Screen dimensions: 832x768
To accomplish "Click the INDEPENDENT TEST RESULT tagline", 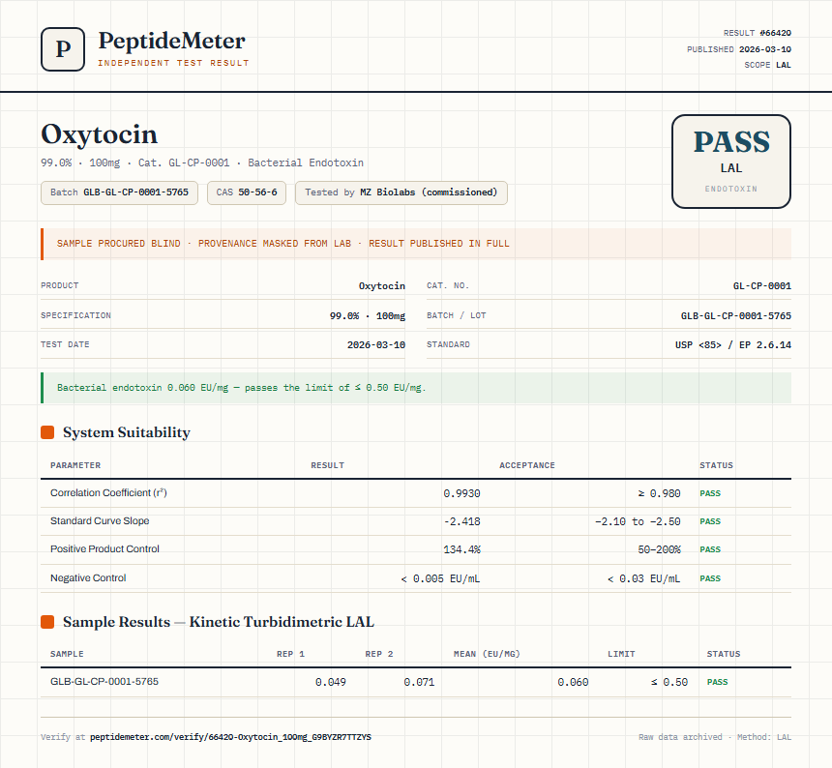I will coord(173,63).
